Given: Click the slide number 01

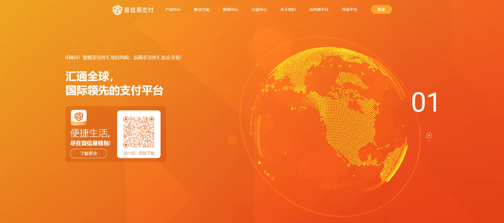Looking at the screenshot, I should pos(425,102).
